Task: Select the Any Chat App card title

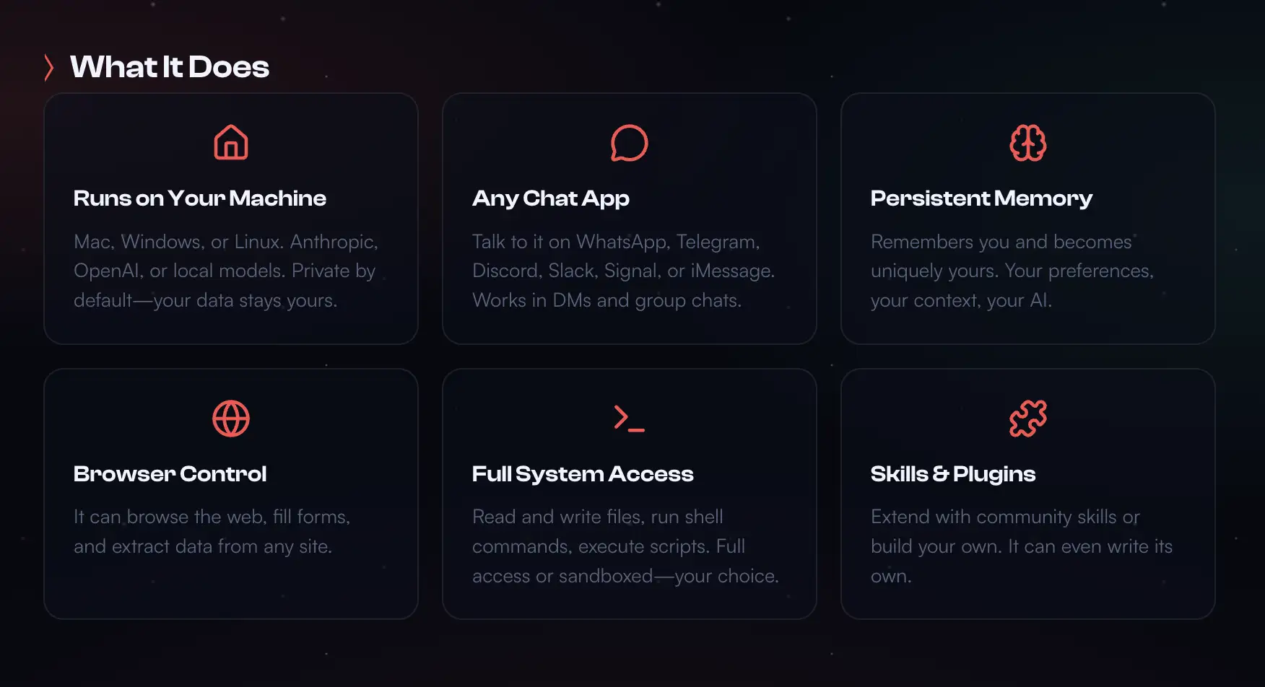Action: [550, 198]
